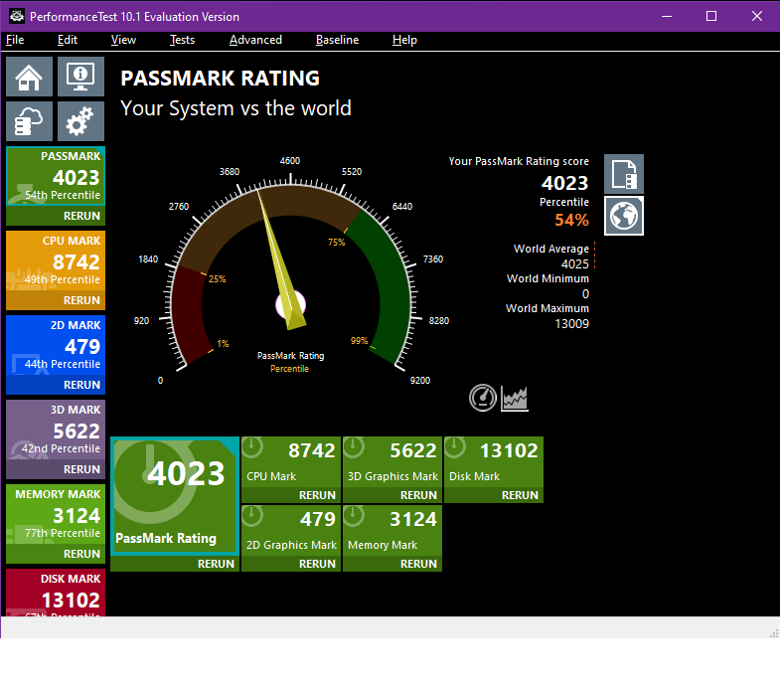The image size is (780, 688).
Task: Click the power icon on Disk Mark tile
Action: [x=455, y=447]
